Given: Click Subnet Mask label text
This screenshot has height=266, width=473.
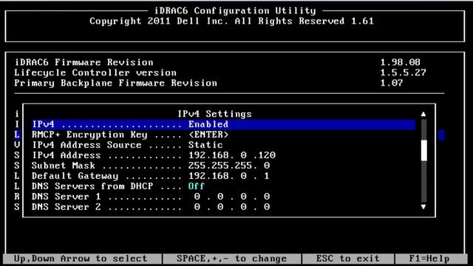Looking at the screenshot, I should tap(64, 166).
